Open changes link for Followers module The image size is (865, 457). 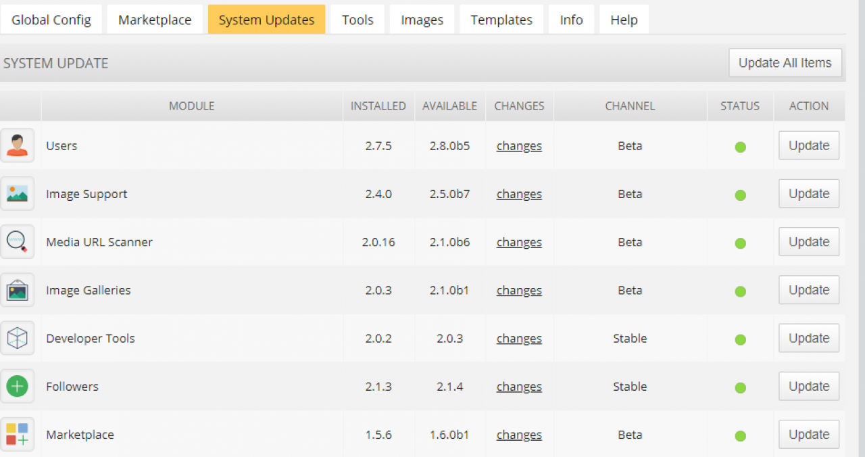pyautogui.click(x=519, y=387)
